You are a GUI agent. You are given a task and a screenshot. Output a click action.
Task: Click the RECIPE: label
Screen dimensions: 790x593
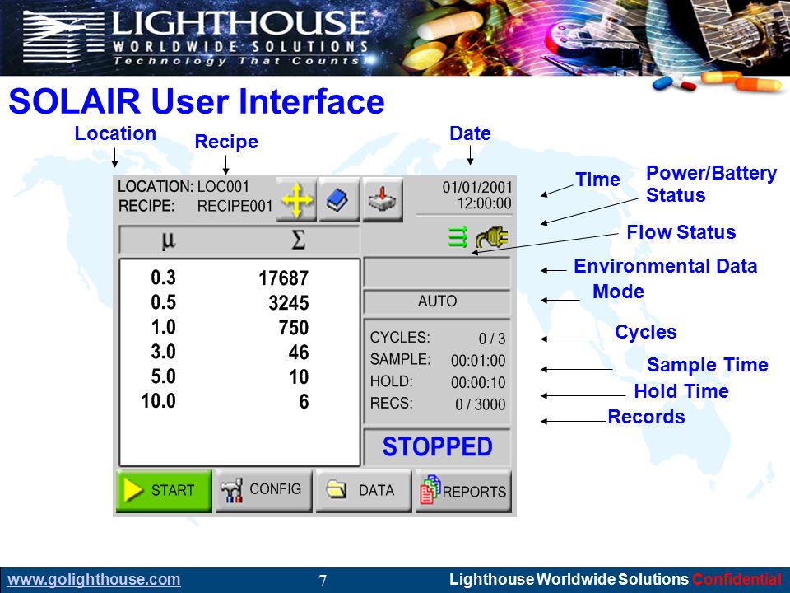click(x=146, y=206)
